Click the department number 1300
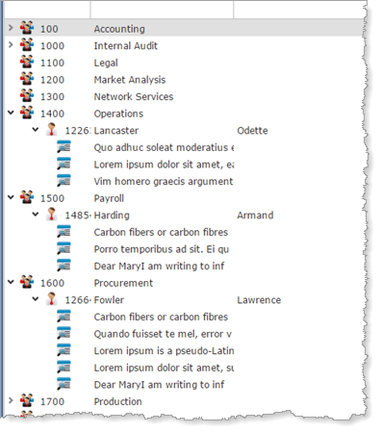 [52, 97]
